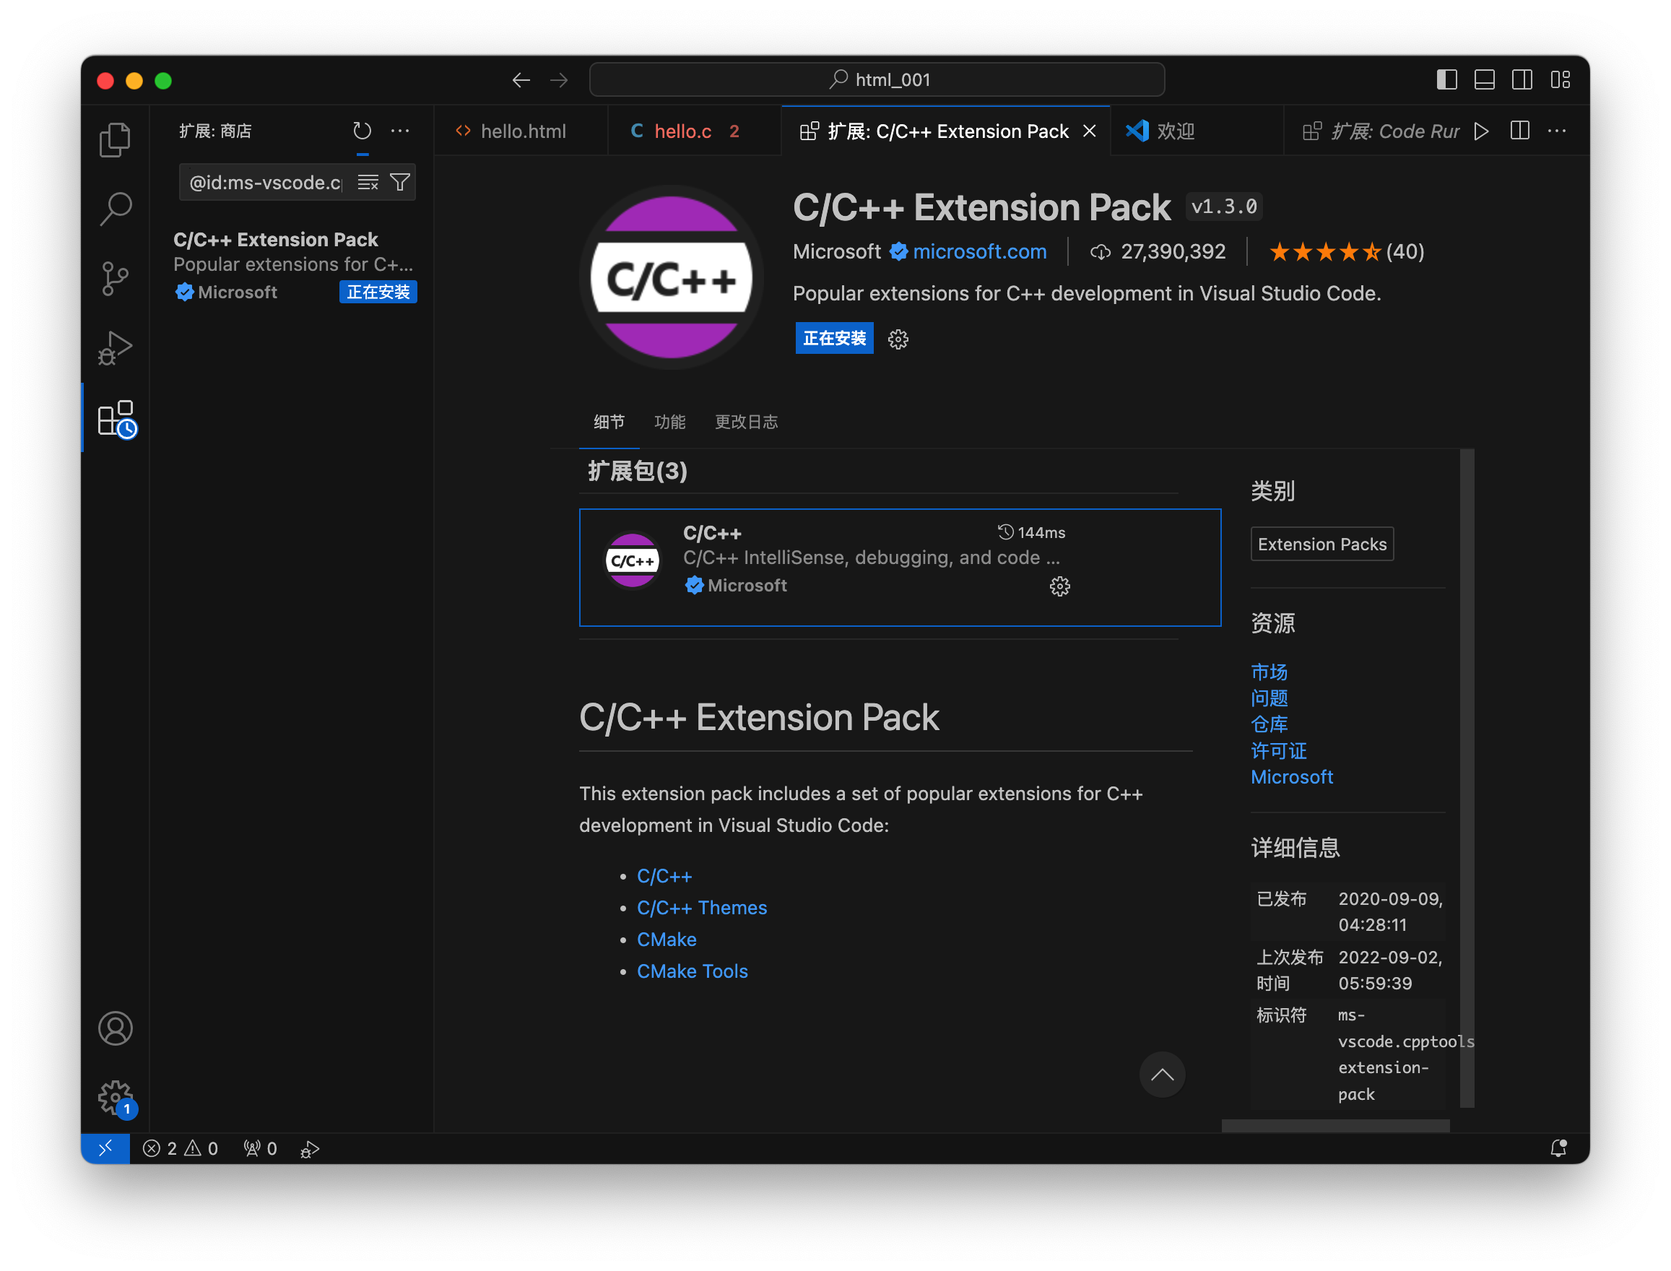Open the C/C++ link in readme
The width and height of the screenshot is (1671, 1271).
coord(664,876)
